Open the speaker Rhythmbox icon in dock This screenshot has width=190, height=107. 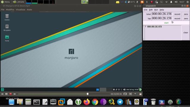(x=137, y=102)
